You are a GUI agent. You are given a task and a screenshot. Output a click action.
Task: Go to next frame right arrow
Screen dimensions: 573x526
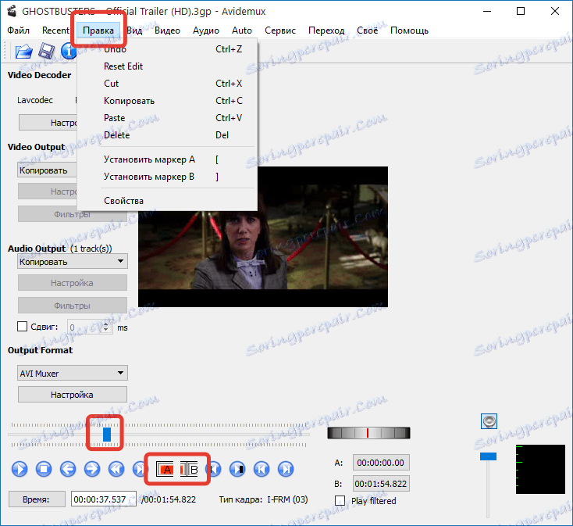click(x=92, y=469)
